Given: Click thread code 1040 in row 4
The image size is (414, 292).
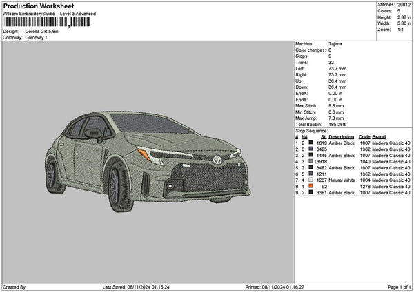Looking at the screenshot, I should click(365, 162).
